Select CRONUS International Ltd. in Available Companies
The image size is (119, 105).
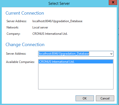[76, 62]
